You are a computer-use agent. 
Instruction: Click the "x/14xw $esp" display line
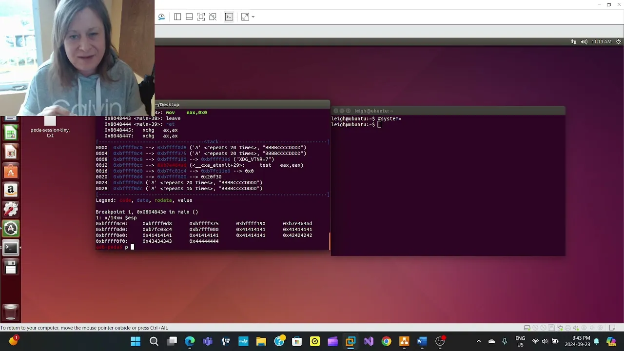pos(116,218)
